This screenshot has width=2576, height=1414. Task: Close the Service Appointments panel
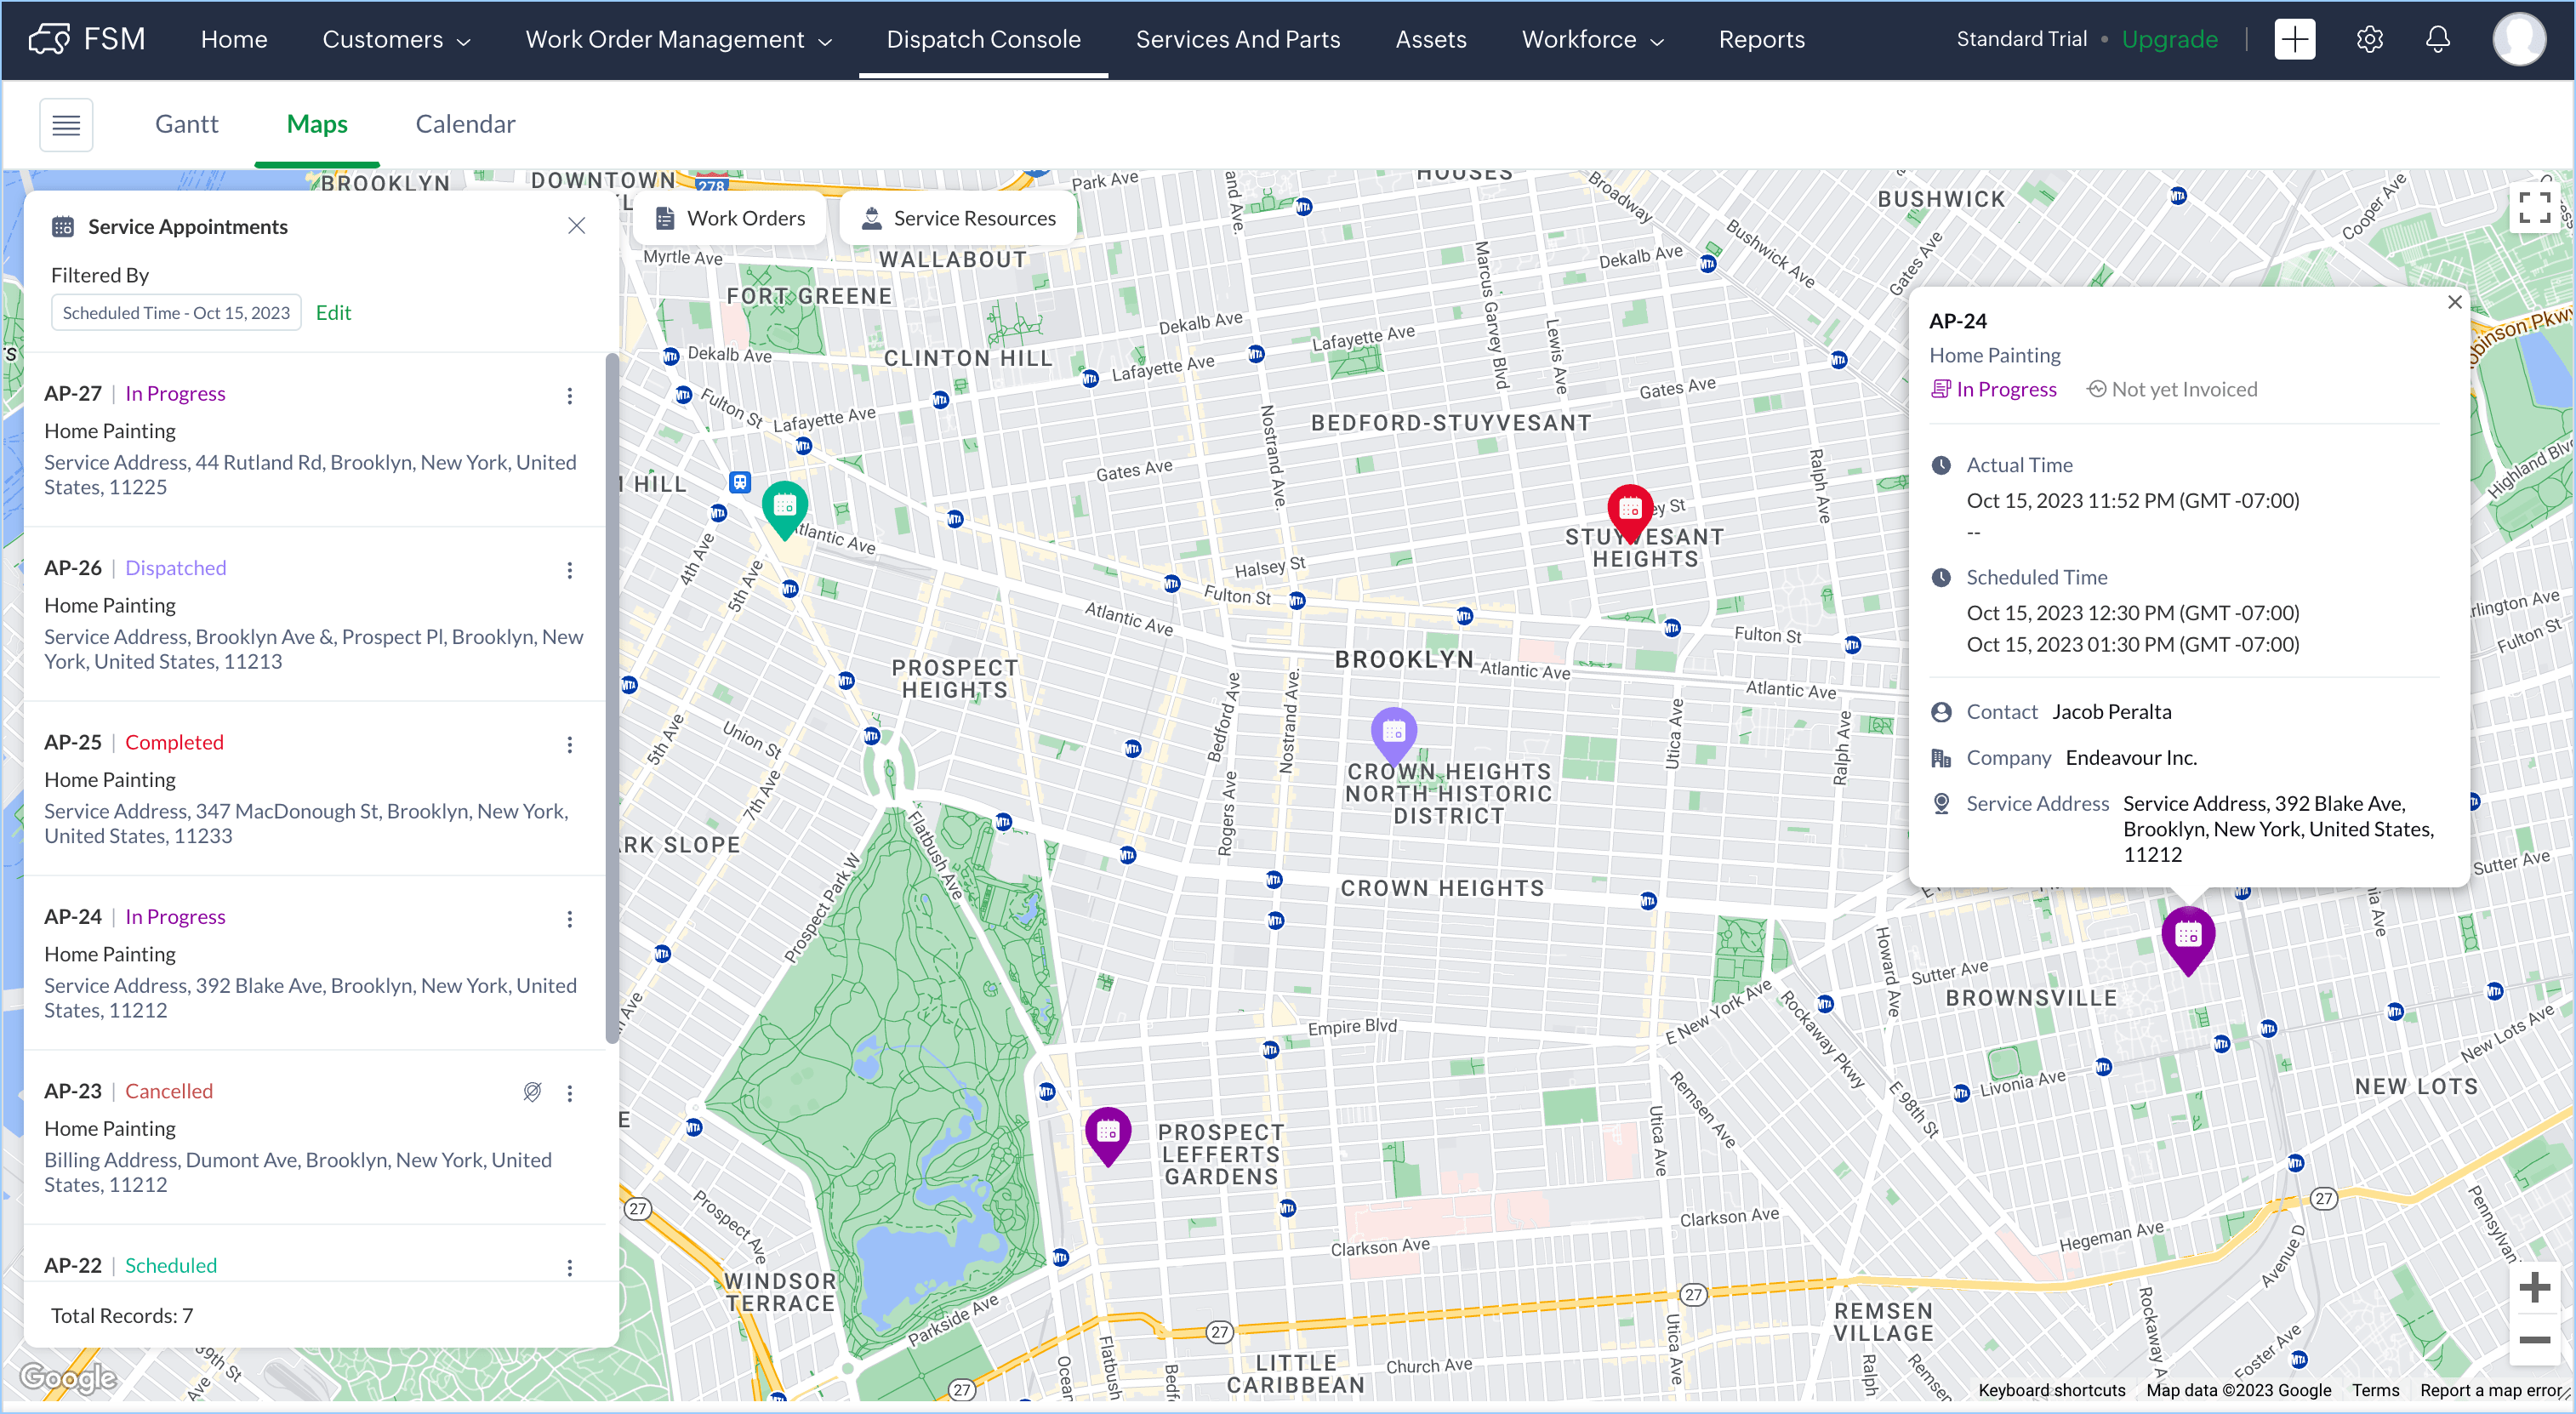click(x=576, y=226)
